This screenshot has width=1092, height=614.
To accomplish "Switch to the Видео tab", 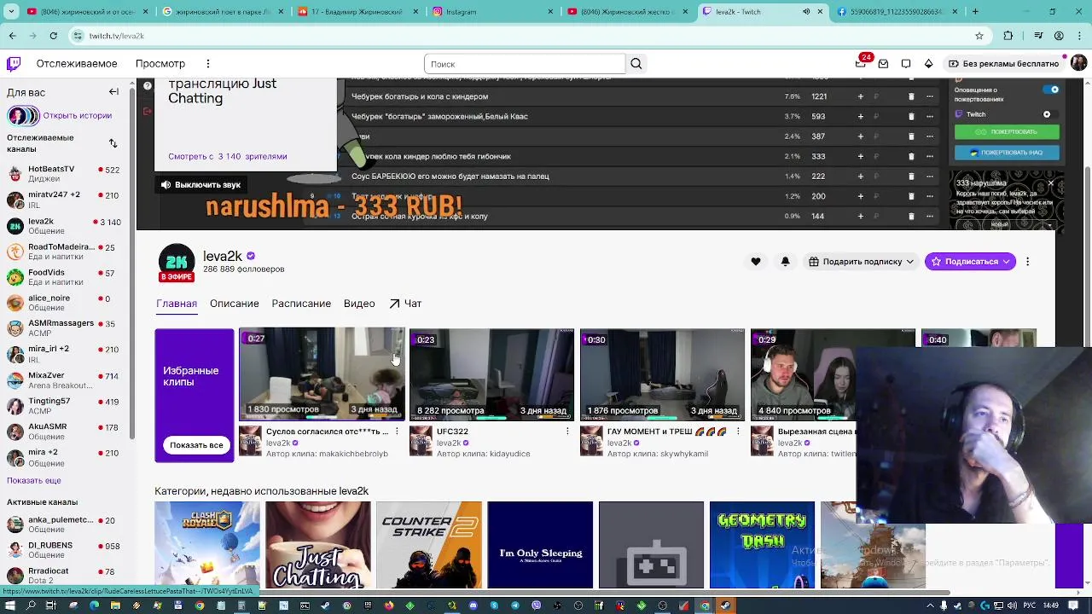I will pyautogui.click(x=359, y=304).
